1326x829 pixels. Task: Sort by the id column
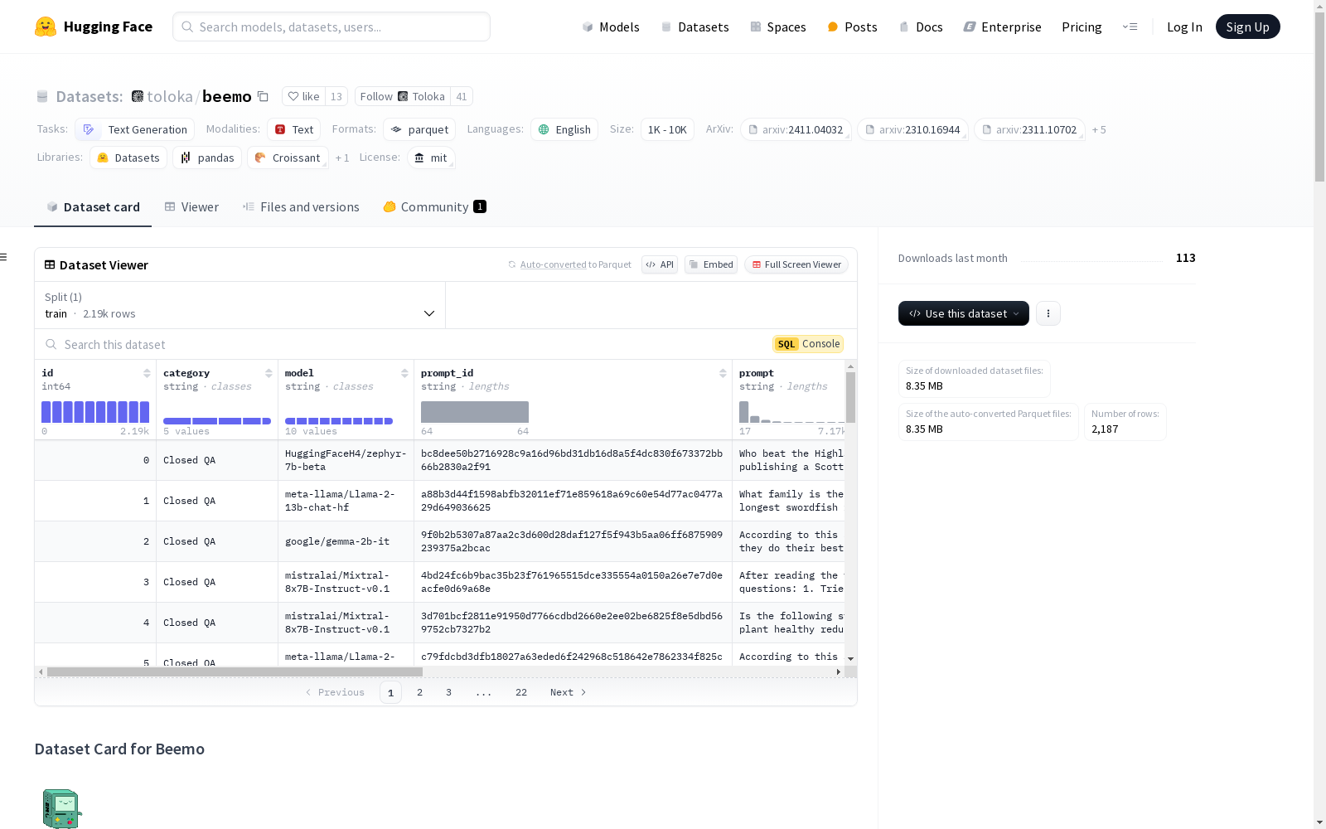tap(147, 373)
